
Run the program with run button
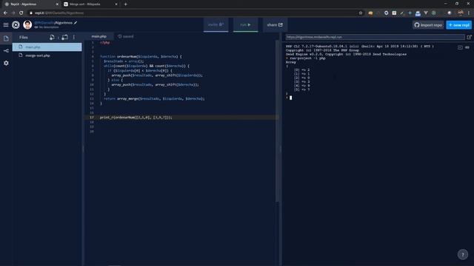click(245, 24)
